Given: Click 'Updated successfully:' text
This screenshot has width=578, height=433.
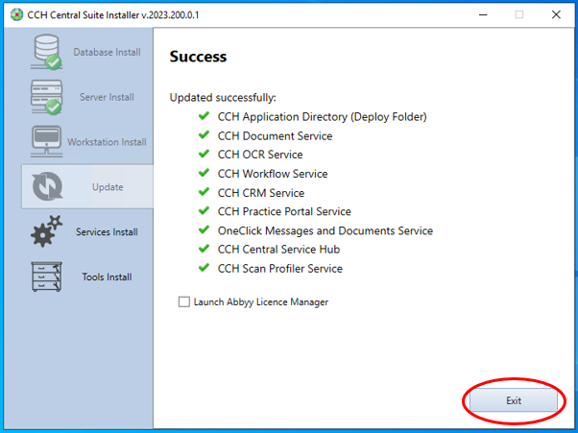Looking at the screenshot, I should pyautogui.click(x=223, y=98).
